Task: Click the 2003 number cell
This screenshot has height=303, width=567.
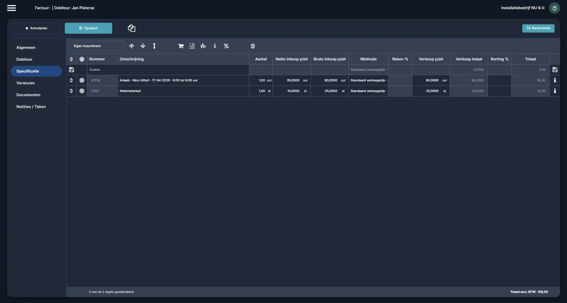Action: (102, 91)
